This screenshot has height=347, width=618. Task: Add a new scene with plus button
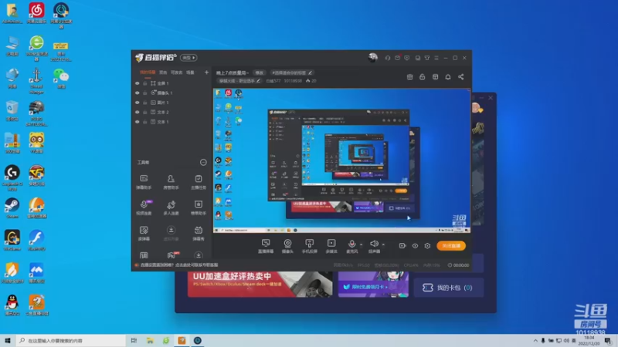(206, 72)
